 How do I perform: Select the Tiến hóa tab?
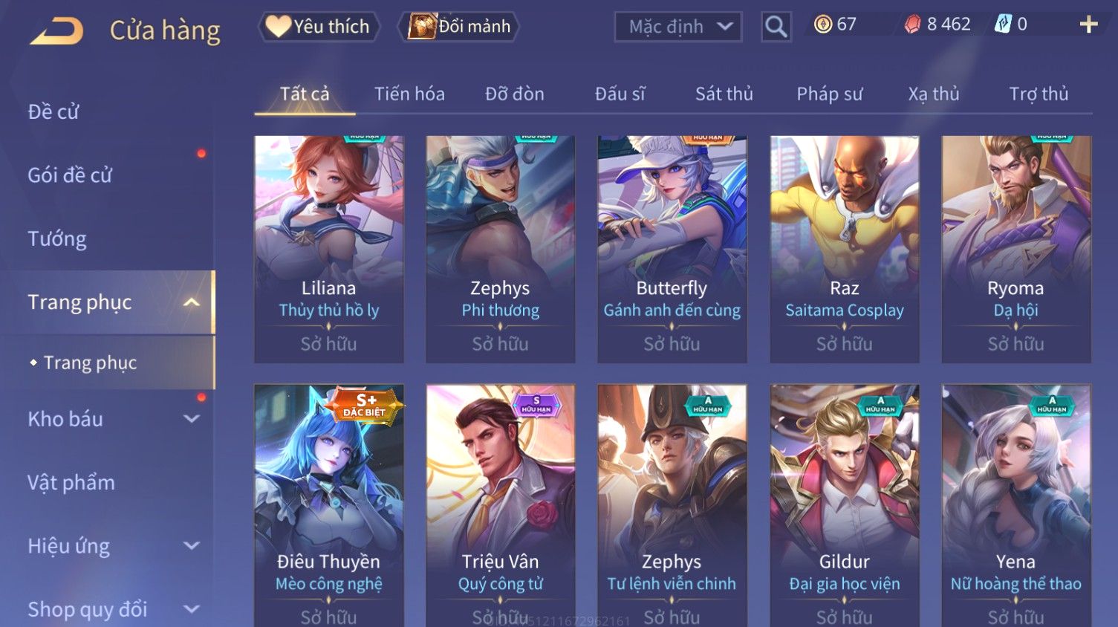(409, 94)
